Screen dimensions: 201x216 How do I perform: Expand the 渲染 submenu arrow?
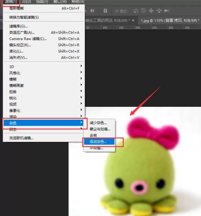pos(81,116)
